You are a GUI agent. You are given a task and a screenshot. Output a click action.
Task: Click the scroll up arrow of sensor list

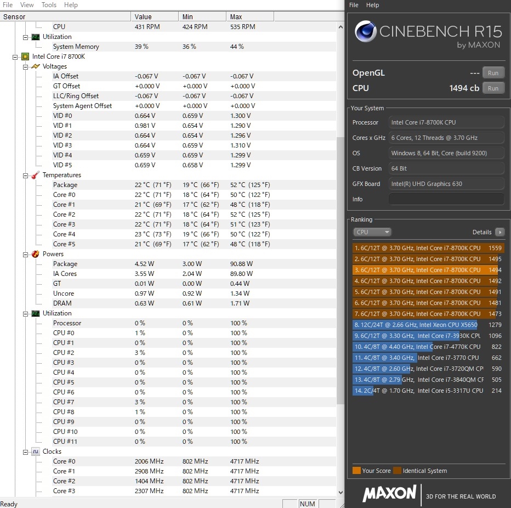[x=340, y=27]
